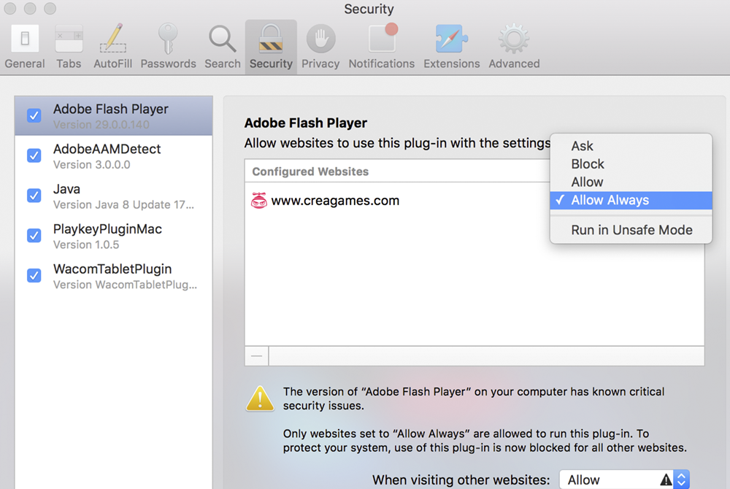730x489 pixels.
Task: Click the minus button to remove website
Action: tap(256, 355)
